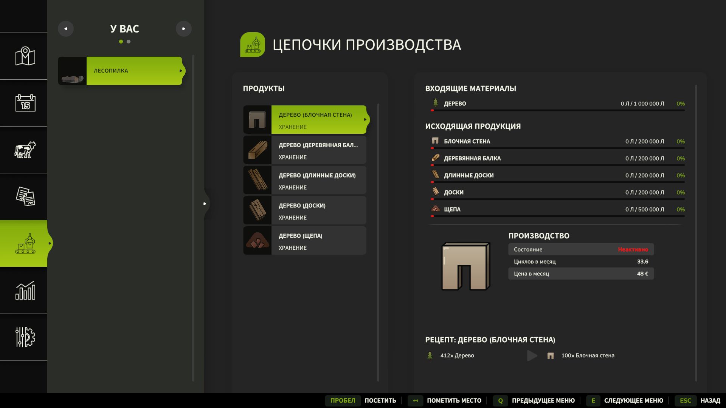Open the animals cow icon

tap(25, 150)
